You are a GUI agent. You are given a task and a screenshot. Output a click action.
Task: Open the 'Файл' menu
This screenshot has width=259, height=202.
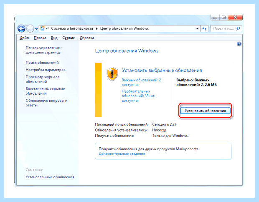pos(24,38)
